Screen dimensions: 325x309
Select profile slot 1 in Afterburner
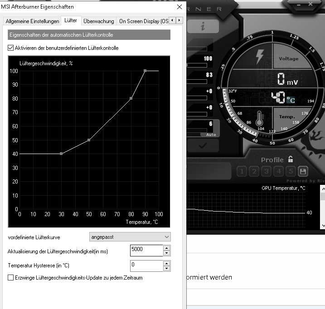pyautogui.click(x=242, y=171)
